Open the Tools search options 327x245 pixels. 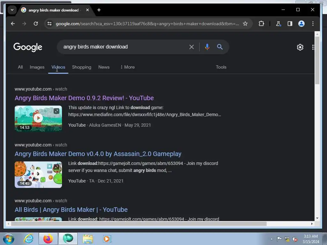coord(221,67)
